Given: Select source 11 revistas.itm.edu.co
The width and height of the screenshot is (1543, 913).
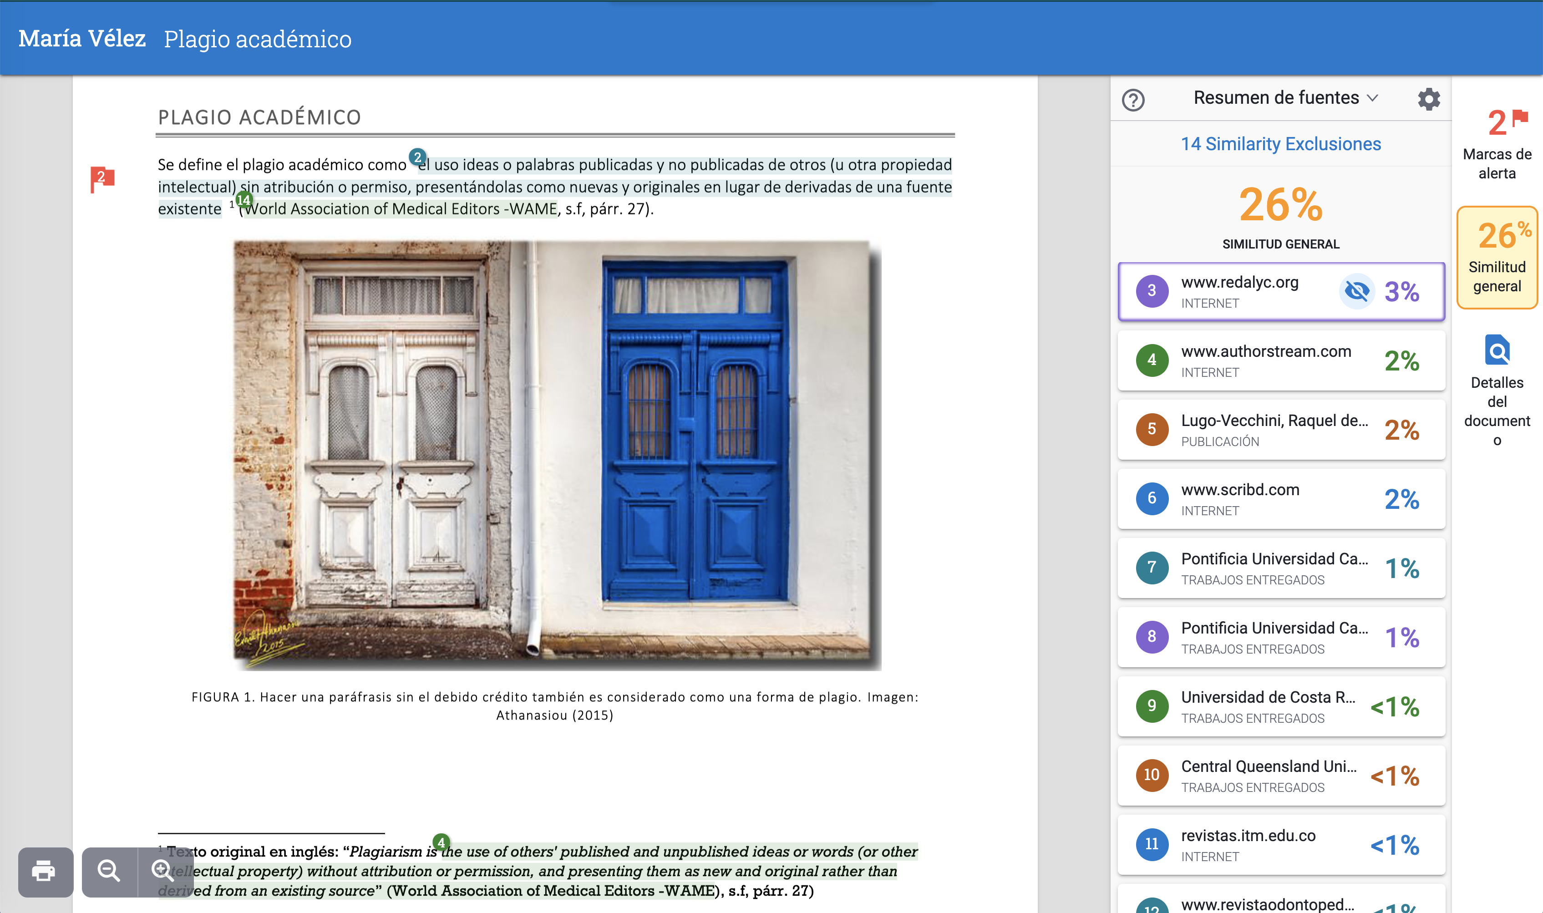Looking at the screenshot, I should coord(1281,845).
